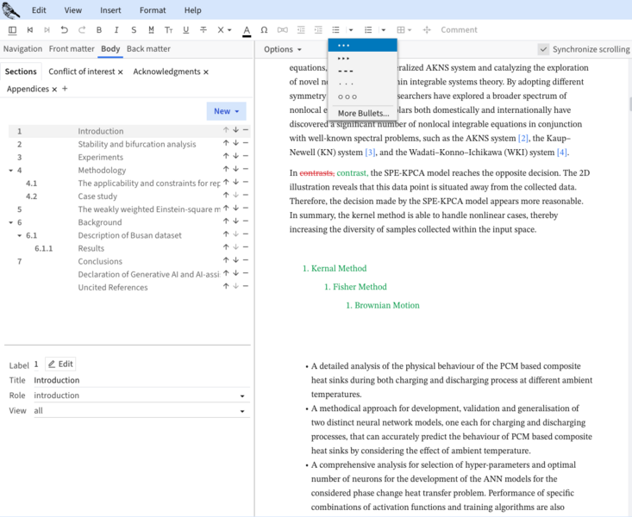Open citation link [2]
Image resolution: width=632 pixels, height=517 pixels.
(x=522, y=138)
